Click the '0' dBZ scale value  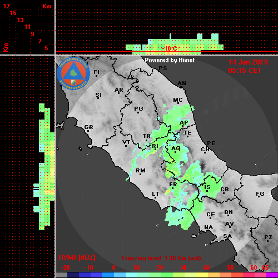pos(113,267)
